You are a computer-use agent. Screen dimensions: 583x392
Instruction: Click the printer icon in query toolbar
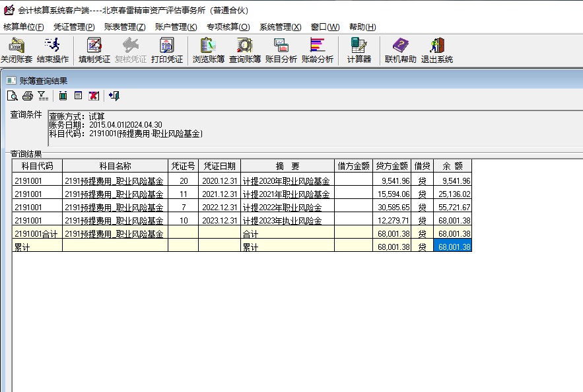click(x=28, y=96)
